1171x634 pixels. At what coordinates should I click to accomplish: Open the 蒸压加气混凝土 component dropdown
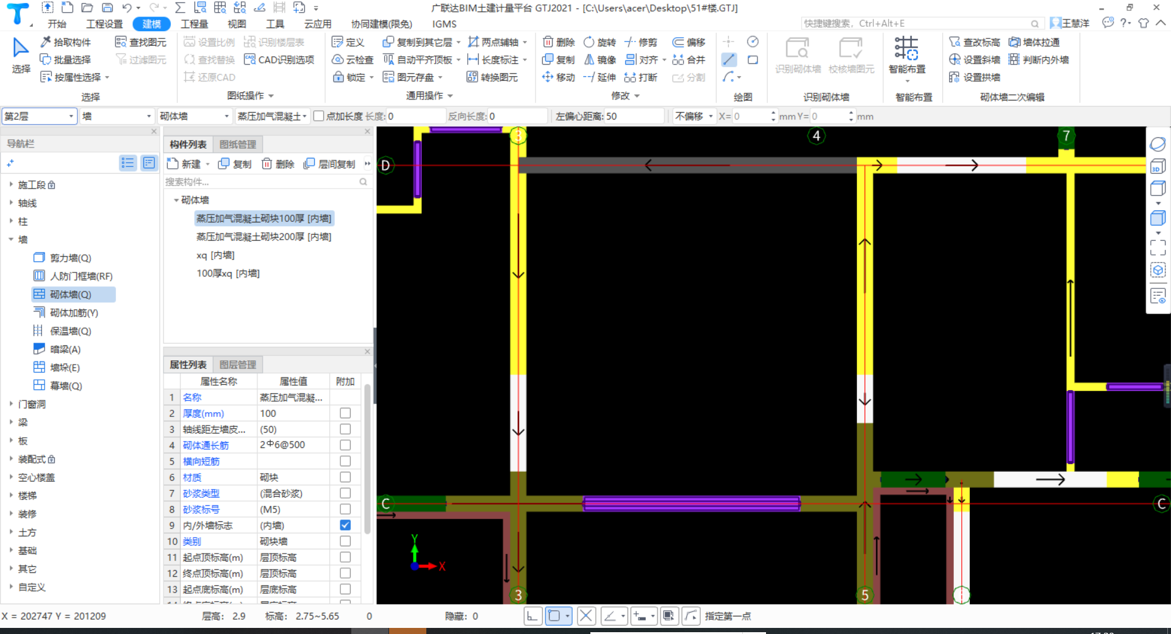[x=272, y=116]
